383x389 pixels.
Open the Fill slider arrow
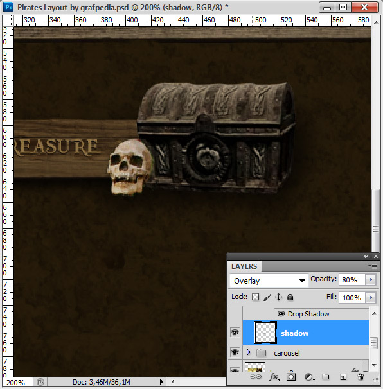point(371,297)
